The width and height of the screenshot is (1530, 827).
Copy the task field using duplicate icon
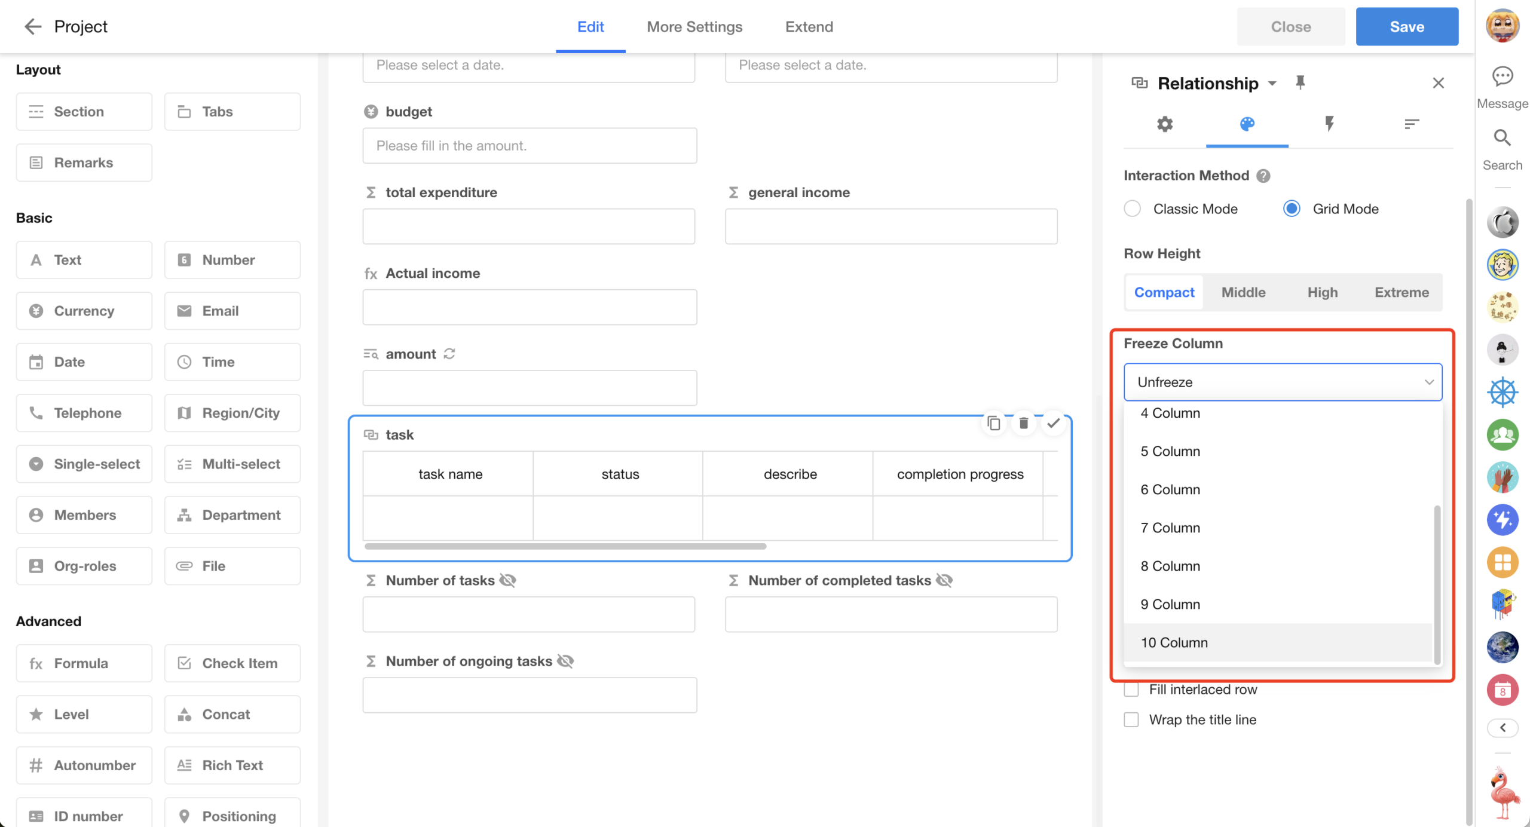(994, 423)
